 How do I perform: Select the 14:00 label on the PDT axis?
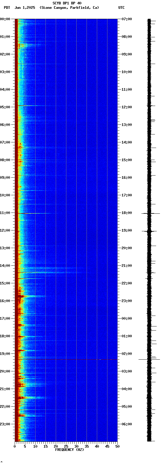[5, 266]
